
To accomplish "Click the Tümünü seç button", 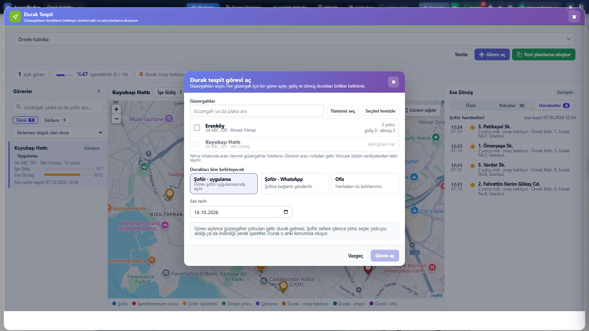I will (x=343, y=111).
